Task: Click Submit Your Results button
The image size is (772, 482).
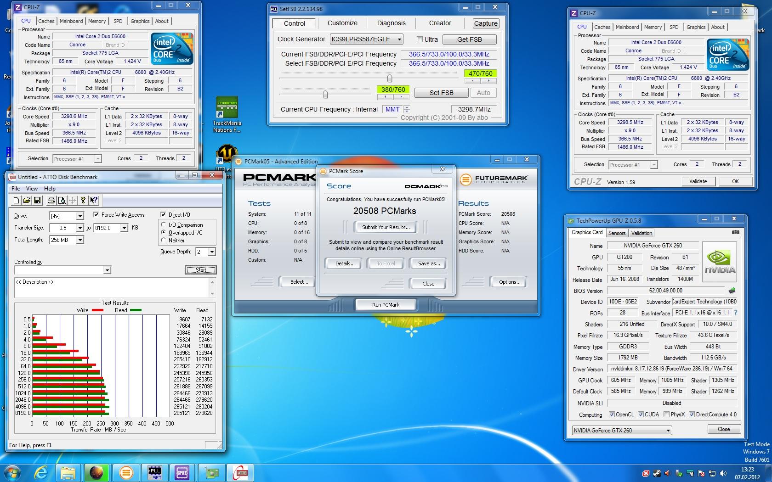Action: pos(386,227)
